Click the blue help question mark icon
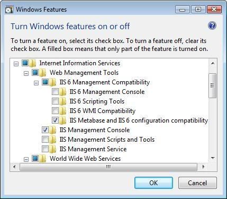This screenshot has height=199, width=227. click(x=212, y=26)
